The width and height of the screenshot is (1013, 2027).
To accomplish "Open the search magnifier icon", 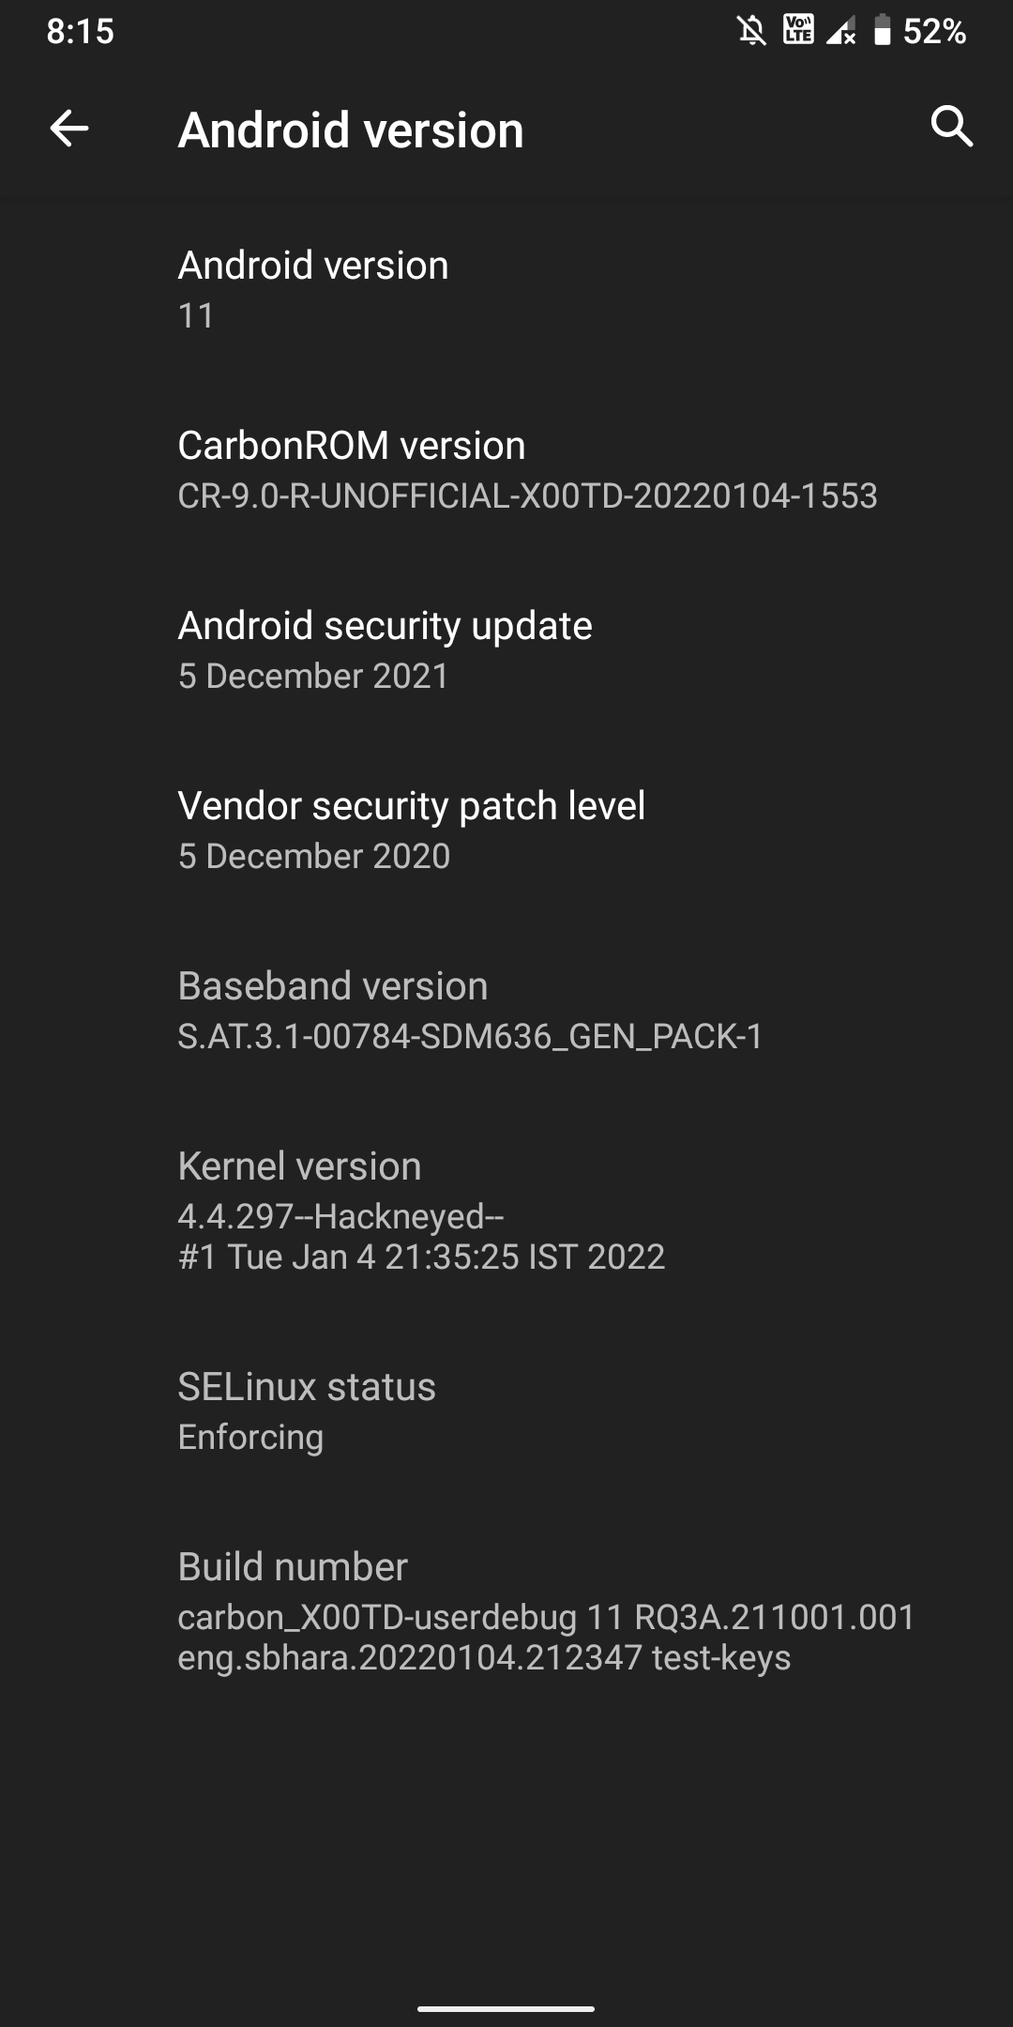I will coord(951,126).
